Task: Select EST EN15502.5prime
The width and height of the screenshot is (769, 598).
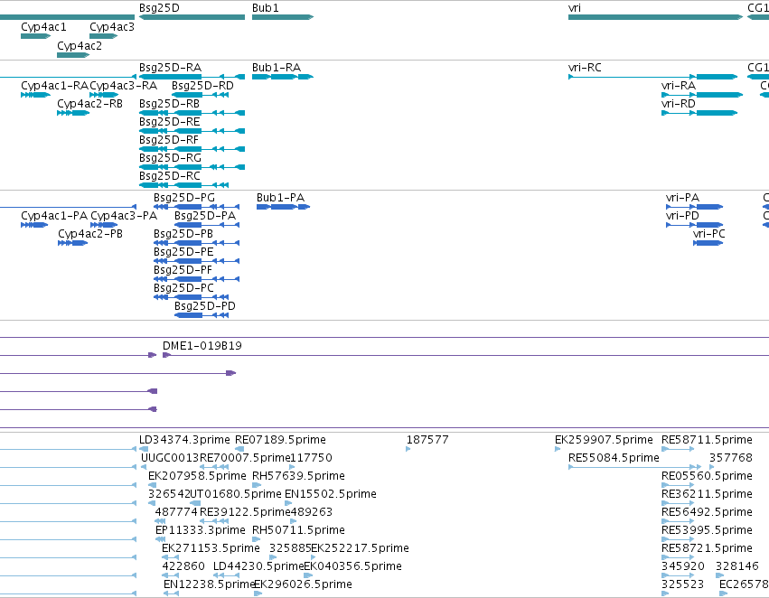Action: [288, 503]
